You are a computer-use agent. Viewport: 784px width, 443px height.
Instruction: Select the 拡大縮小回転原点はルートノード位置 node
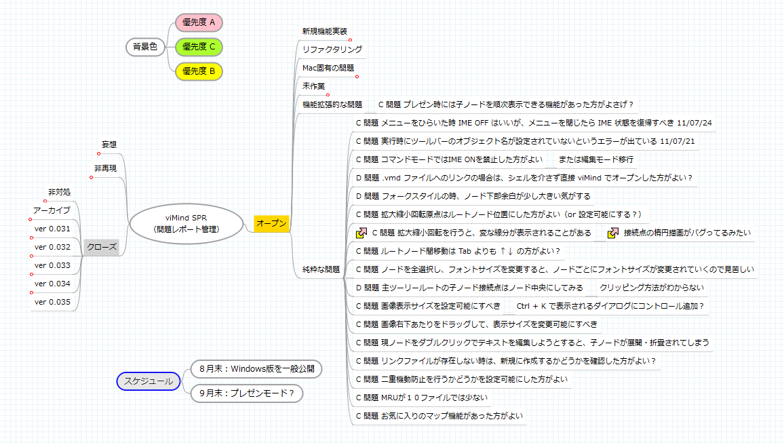(x=498, y=214)
